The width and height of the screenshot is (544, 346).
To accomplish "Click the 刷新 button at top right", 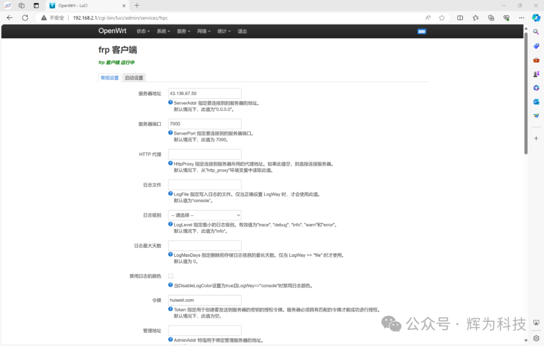I will coord(421,31).
